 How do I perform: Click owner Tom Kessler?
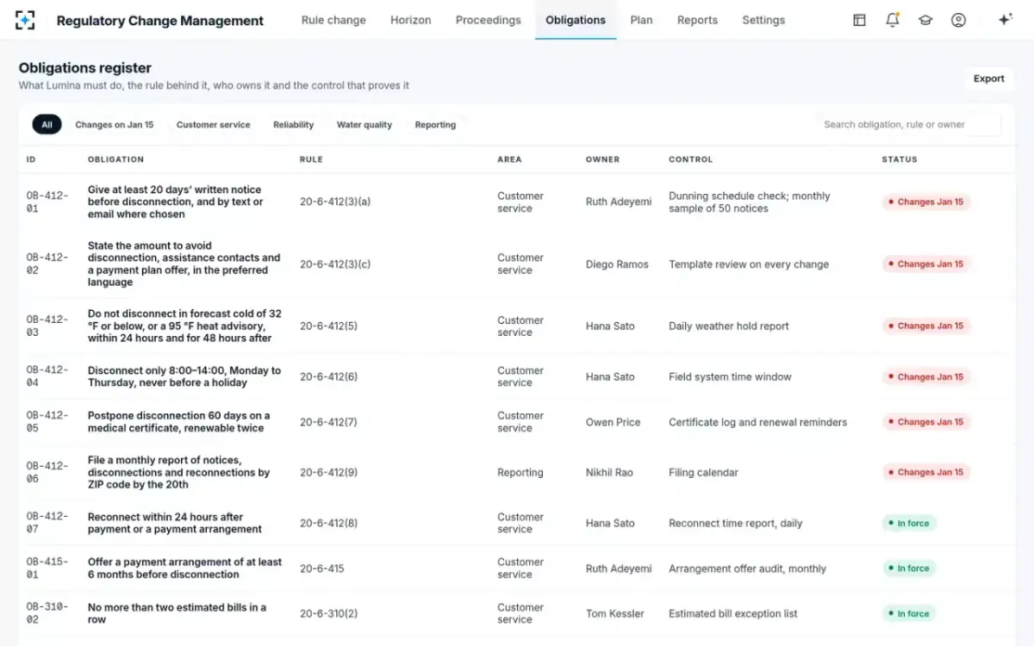click(x=614, y=613)
